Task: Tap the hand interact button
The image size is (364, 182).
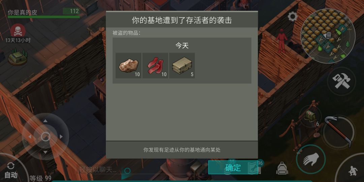Action: 311,159
